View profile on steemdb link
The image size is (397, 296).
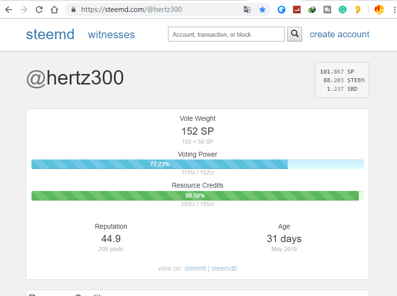coord(224,268)
